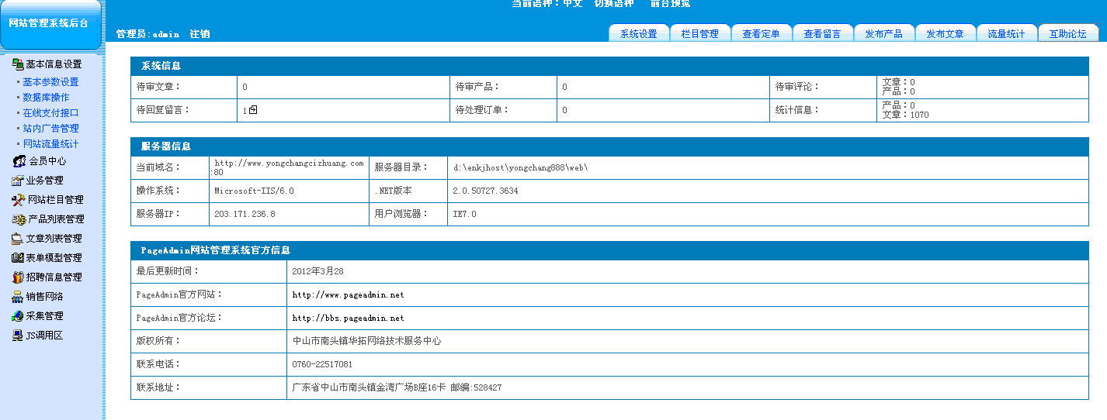Open the 系统设置 tab
The width and height of the screenshot is (1107, 420).
coord(638,34)
